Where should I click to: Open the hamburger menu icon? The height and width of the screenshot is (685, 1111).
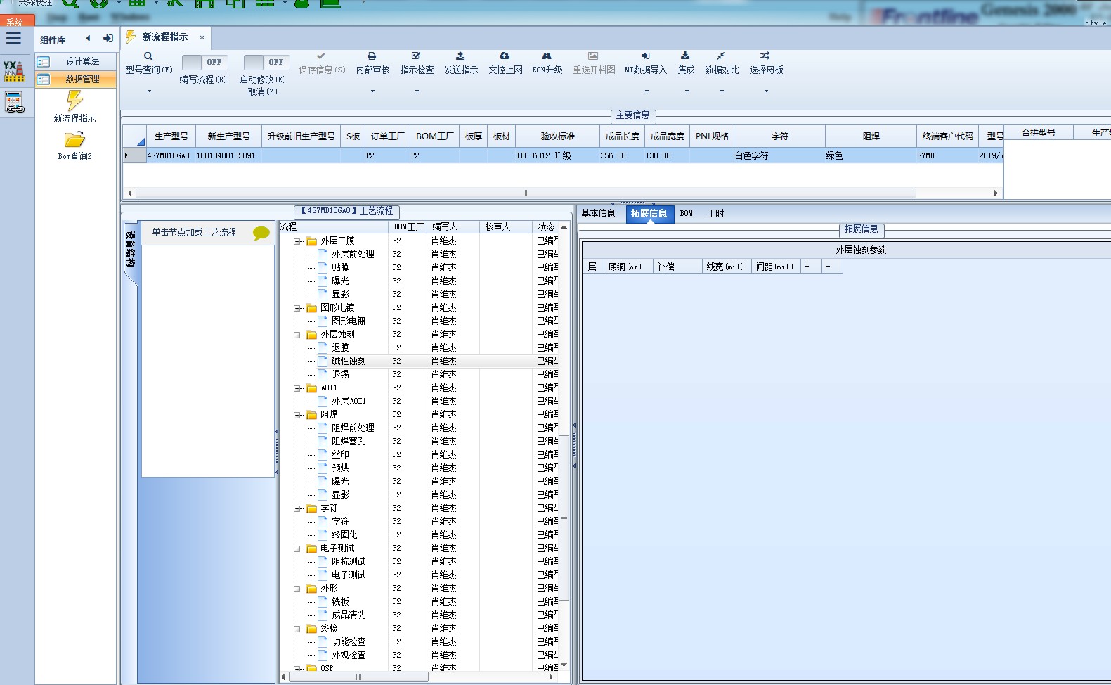tap(14, 39)
